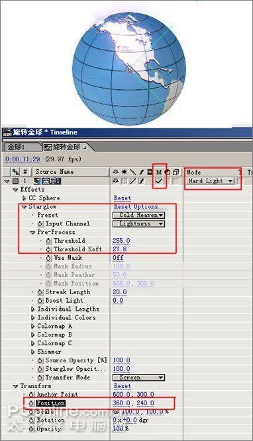Toggle the Position stopwatch keyframe icon
This screenshot has height=441, width=253.
click(32, 403)
